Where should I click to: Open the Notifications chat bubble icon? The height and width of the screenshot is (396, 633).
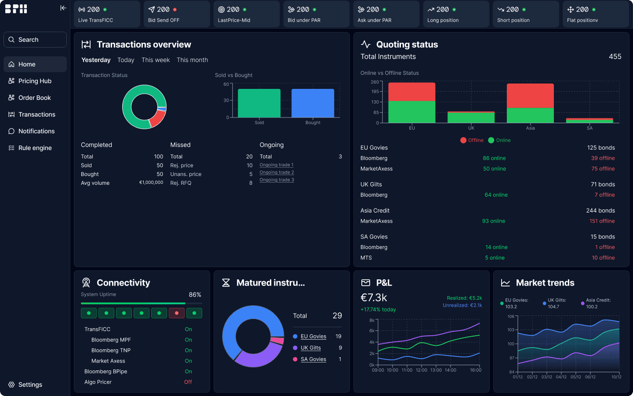tap(11, 131)
